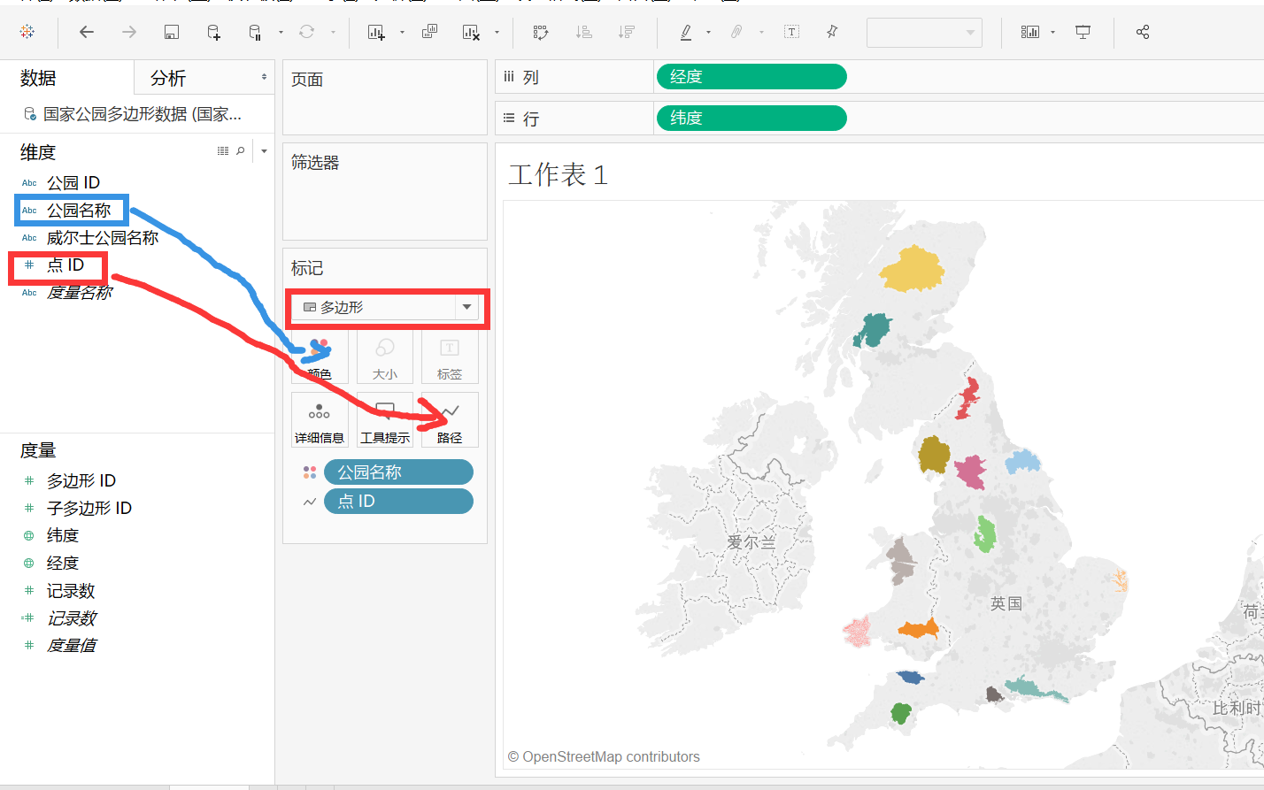Select the 纬度 pill on rows shelf
This screenshot has height=790, width=1264.
pos(751,118)
